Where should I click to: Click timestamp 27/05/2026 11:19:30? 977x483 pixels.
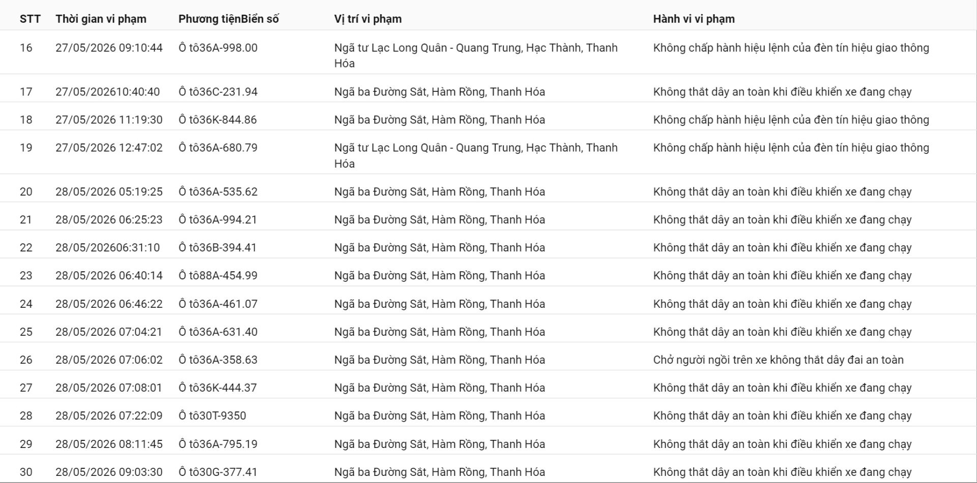(x=109, y=120)
